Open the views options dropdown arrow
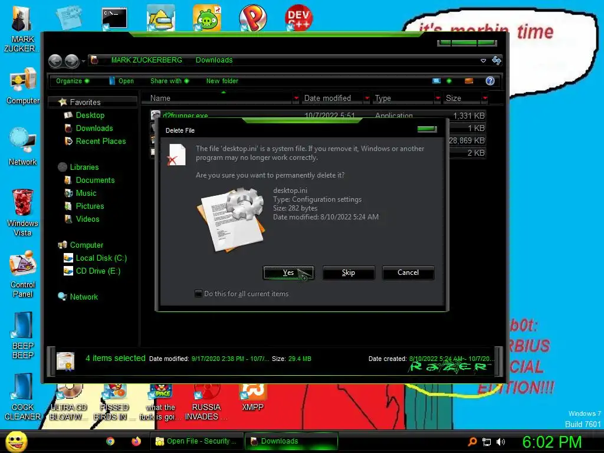 (449, 81)
